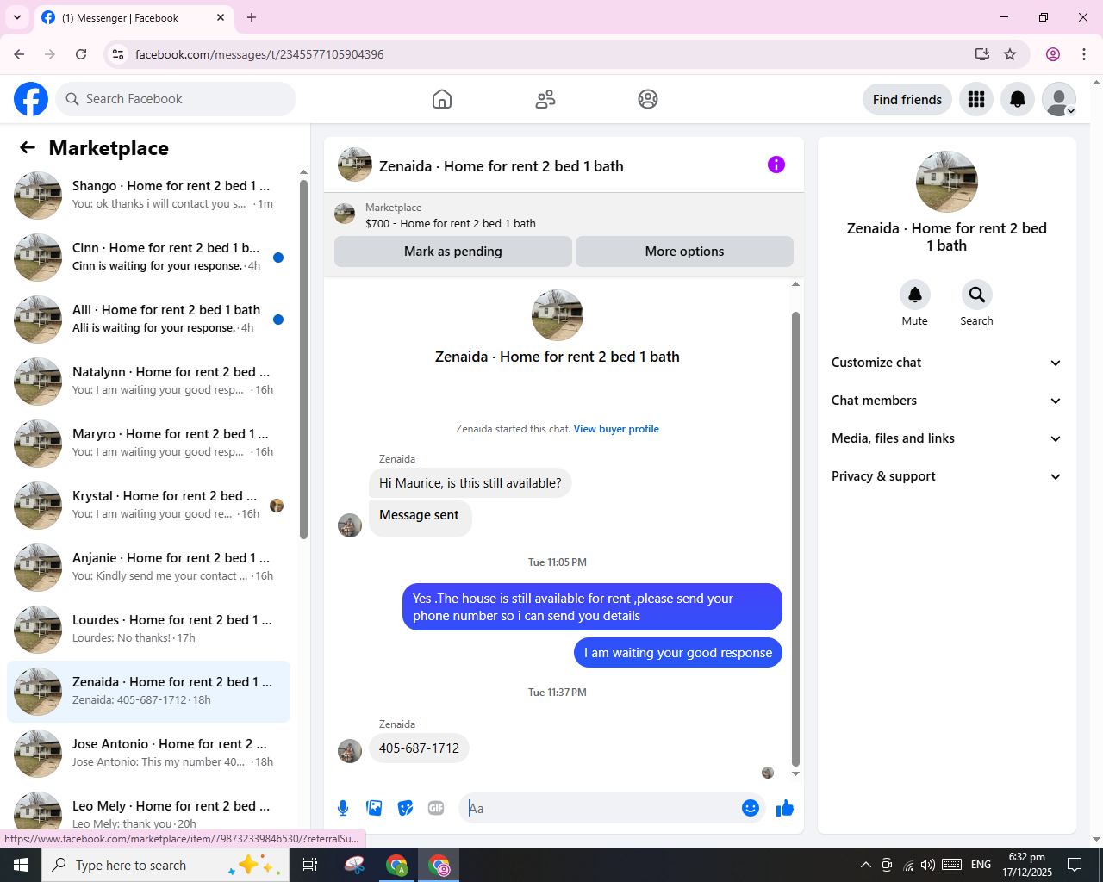Click the chat messages scrollbar
Viewport: 1103px width, 882px height.
[795, 538]
